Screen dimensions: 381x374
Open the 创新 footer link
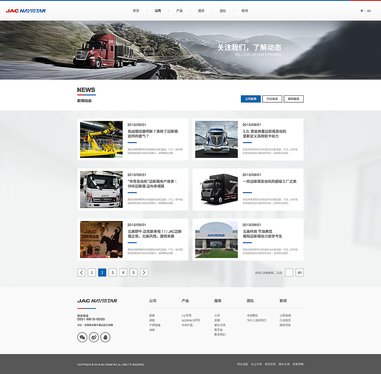[x=152, y=330]
